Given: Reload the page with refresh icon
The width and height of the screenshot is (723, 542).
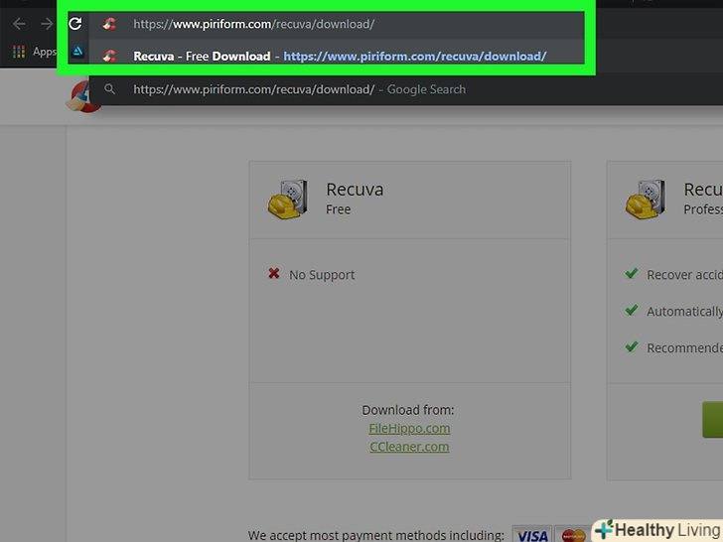Looking at the screenshot, I should coord(75,24).
